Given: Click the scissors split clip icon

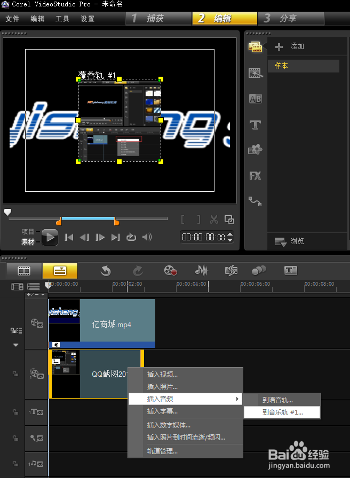Looking at the screenshot, I should 214,220.
